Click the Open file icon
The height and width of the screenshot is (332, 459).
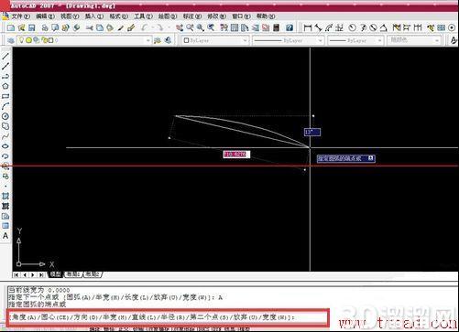point(21,28)
